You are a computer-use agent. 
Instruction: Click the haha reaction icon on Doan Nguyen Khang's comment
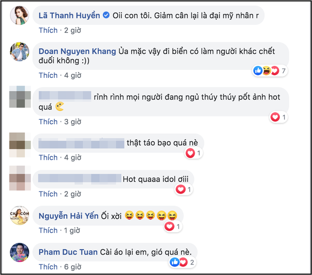267,70
